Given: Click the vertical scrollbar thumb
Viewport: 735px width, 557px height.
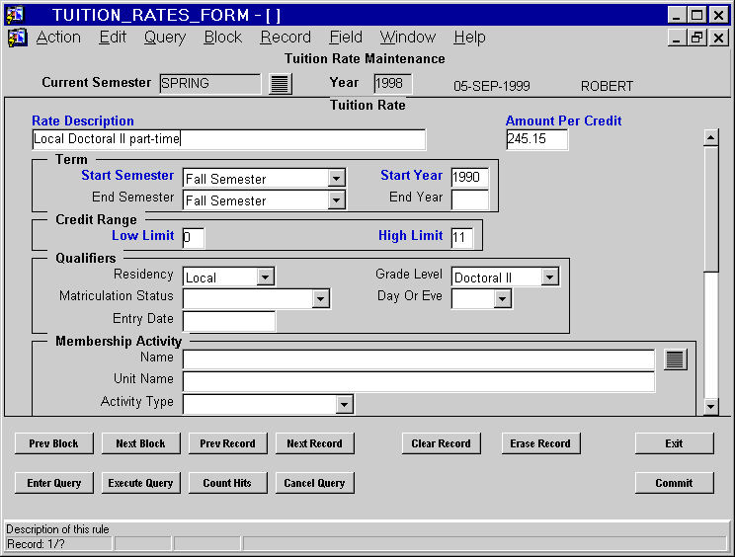Looking at the screenshot, I should click(710, 209).
